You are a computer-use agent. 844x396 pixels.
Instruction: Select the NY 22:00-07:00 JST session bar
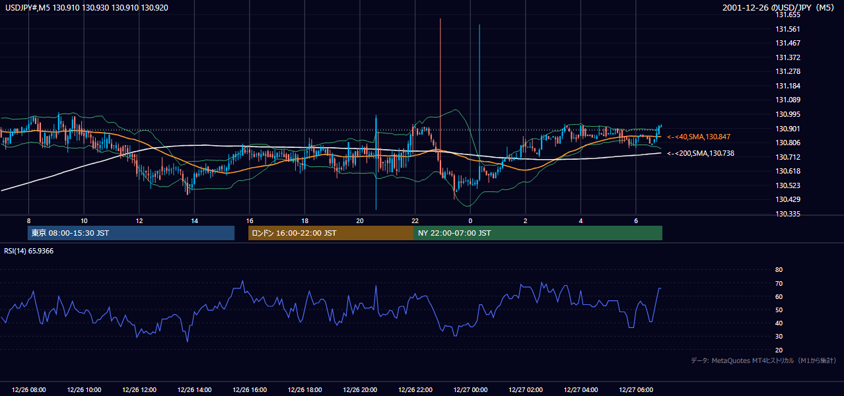pos(538,233)
